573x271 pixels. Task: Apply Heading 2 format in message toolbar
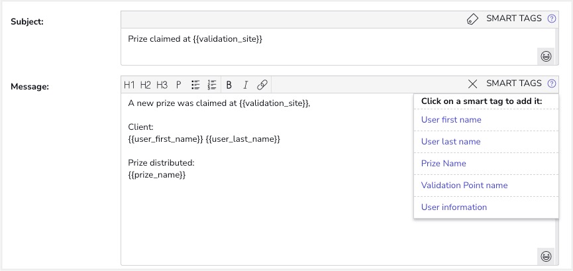pyautogui.click(x=146, y=84)
